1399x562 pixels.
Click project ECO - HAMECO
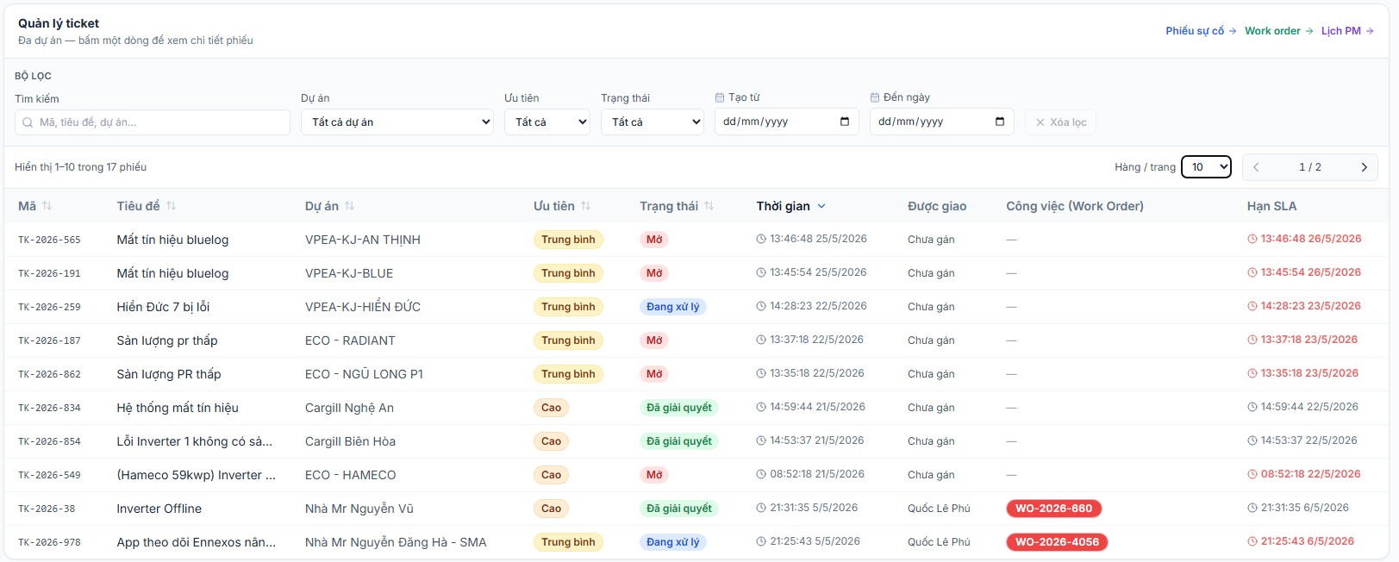click(x=351, y=475)
